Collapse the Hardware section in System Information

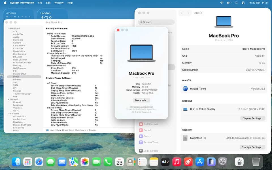point(8,29)
